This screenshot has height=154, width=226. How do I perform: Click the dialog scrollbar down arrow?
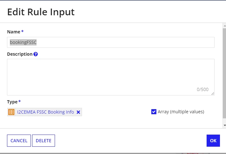(224, 125)
